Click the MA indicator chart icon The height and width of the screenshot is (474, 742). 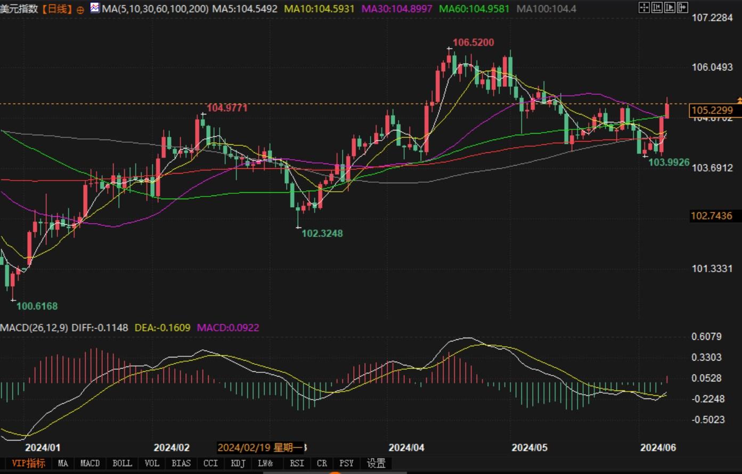pos(95,8)
